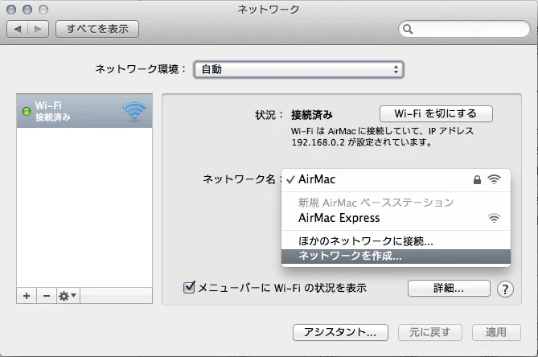Remove service with the minus button
Image resolution: width=538 pixels, height=357 pixels.
pyautogui.click(x=47, y=296)
